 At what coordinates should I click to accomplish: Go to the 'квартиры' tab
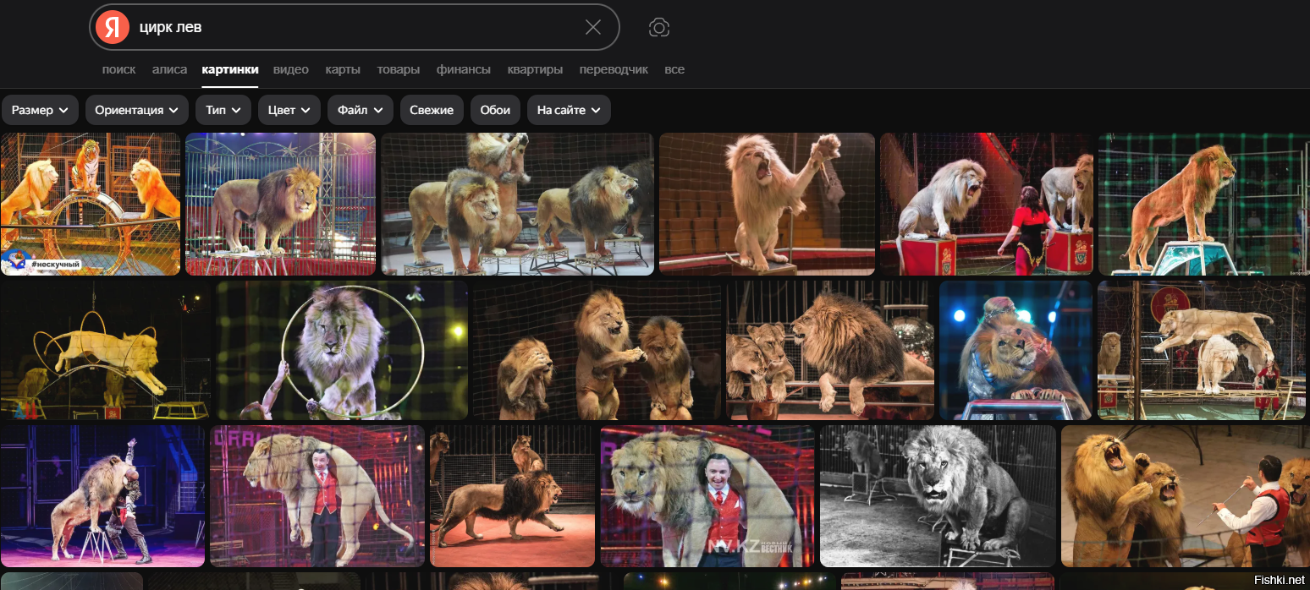click(x=535, y=69)
